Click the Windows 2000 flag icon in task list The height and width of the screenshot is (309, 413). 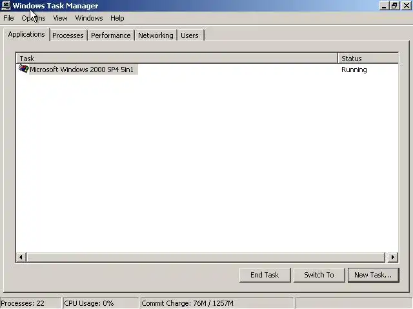[23, 69]
